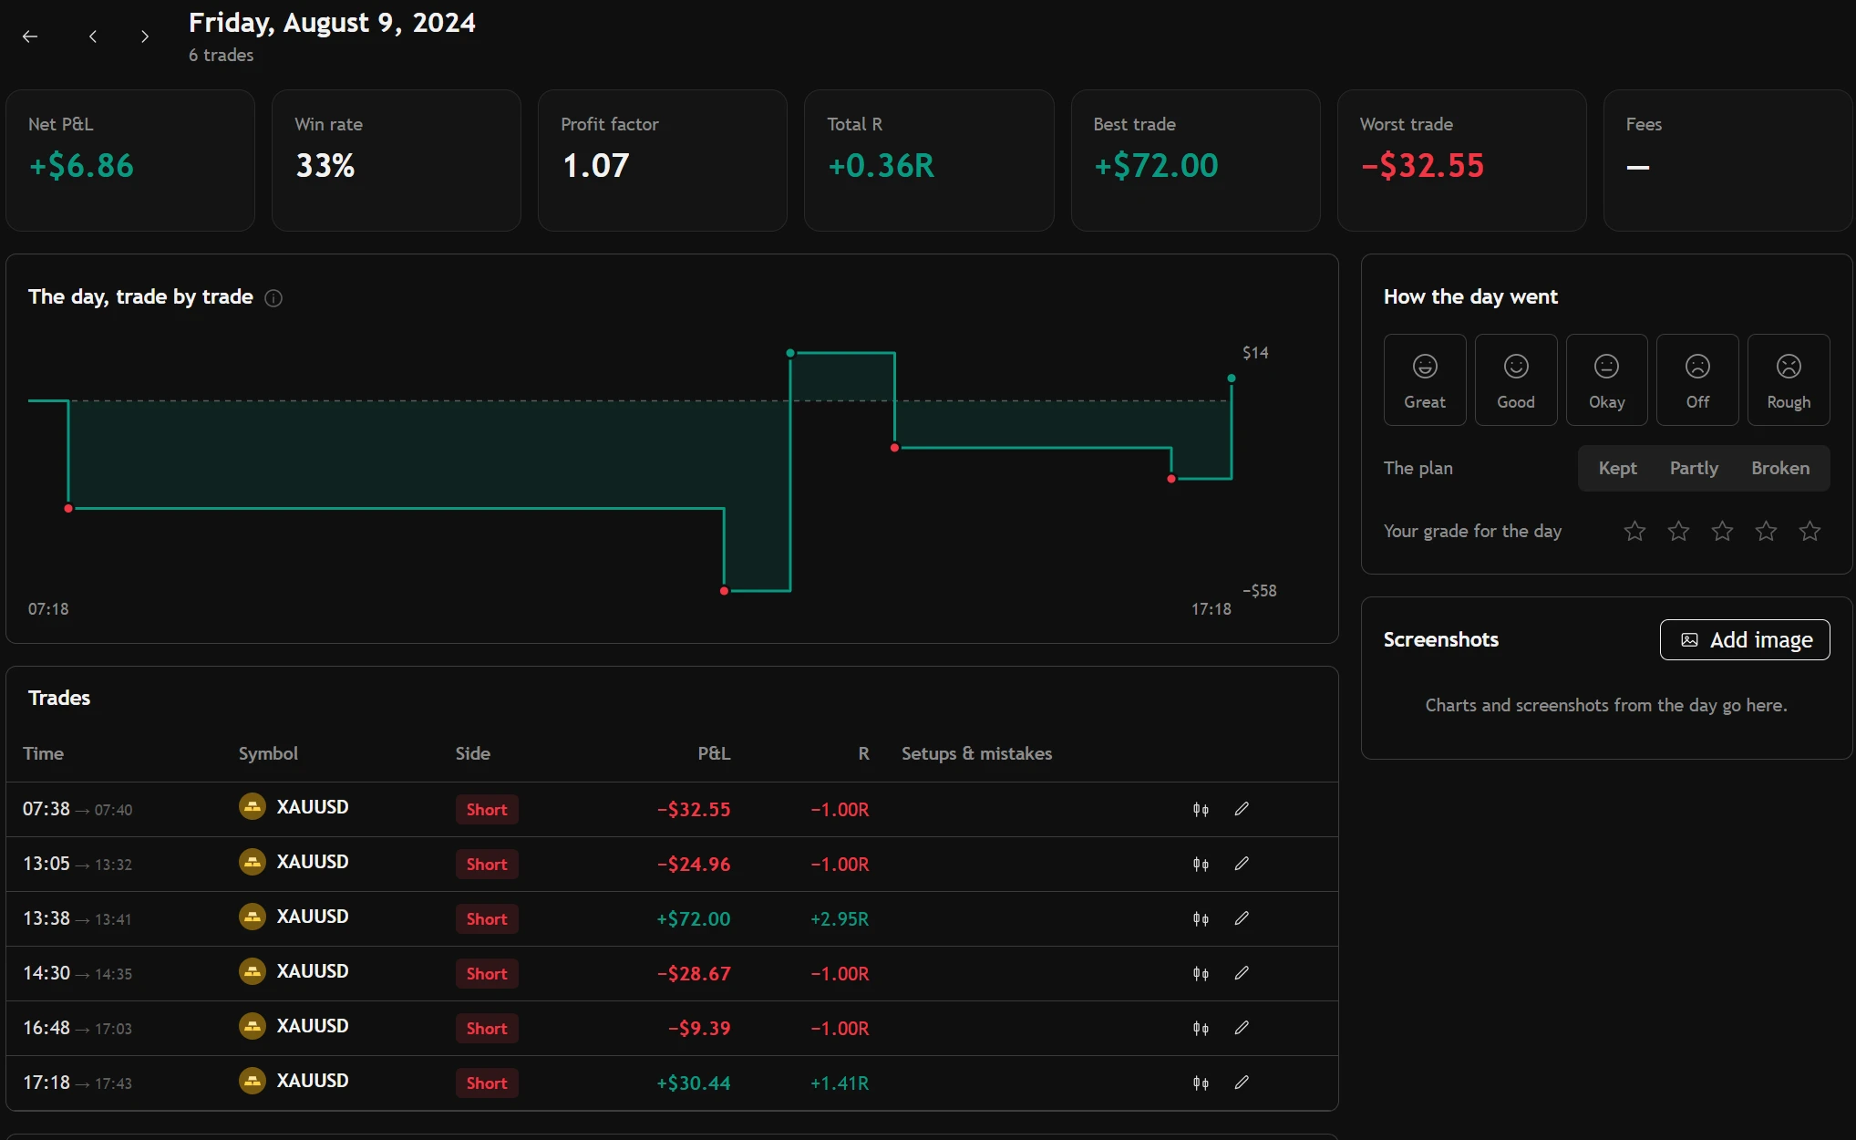This screenshot has width=1856, height=1140.
Task: Open chart icon for the 13:38 trade
Action: (x=1201, y=918)
